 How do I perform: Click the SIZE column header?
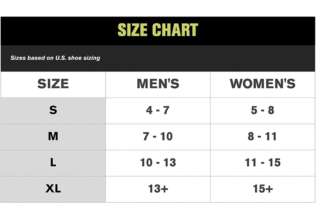(x=53, y=84)
